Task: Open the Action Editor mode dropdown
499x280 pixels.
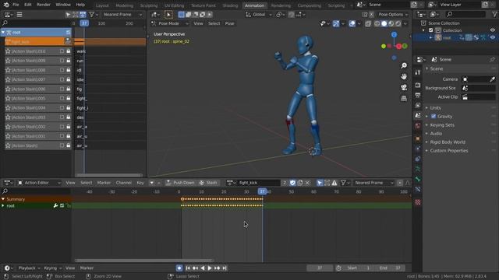Action: (x=39, y=183)
